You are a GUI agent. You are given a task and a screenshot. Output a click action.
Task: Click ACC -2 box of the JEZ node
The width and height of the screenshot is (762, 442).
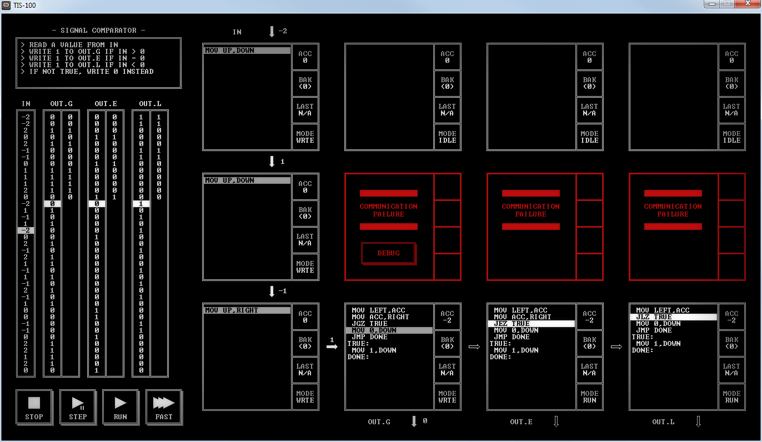tap(589, 317)
